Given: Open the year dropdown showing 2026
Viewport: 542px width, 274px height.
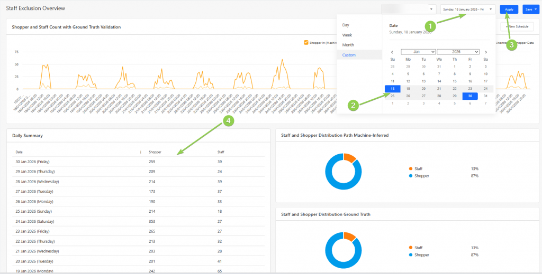Looking at the screenshot, I should coord(458,52).
